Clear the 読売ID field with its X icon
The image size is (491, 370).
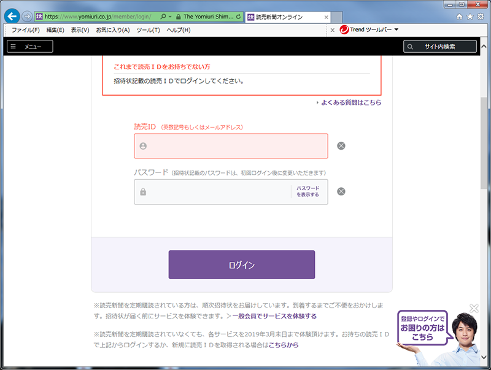point(341,146)
